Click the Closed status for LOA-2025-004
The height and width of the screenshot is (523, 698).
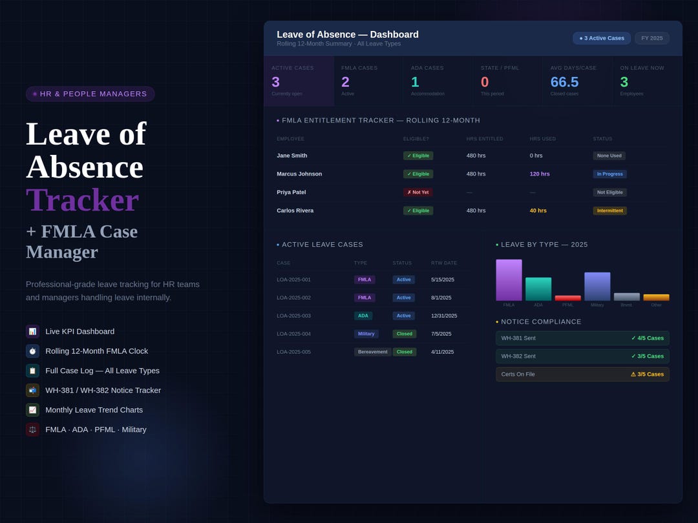tap(404, 334)
